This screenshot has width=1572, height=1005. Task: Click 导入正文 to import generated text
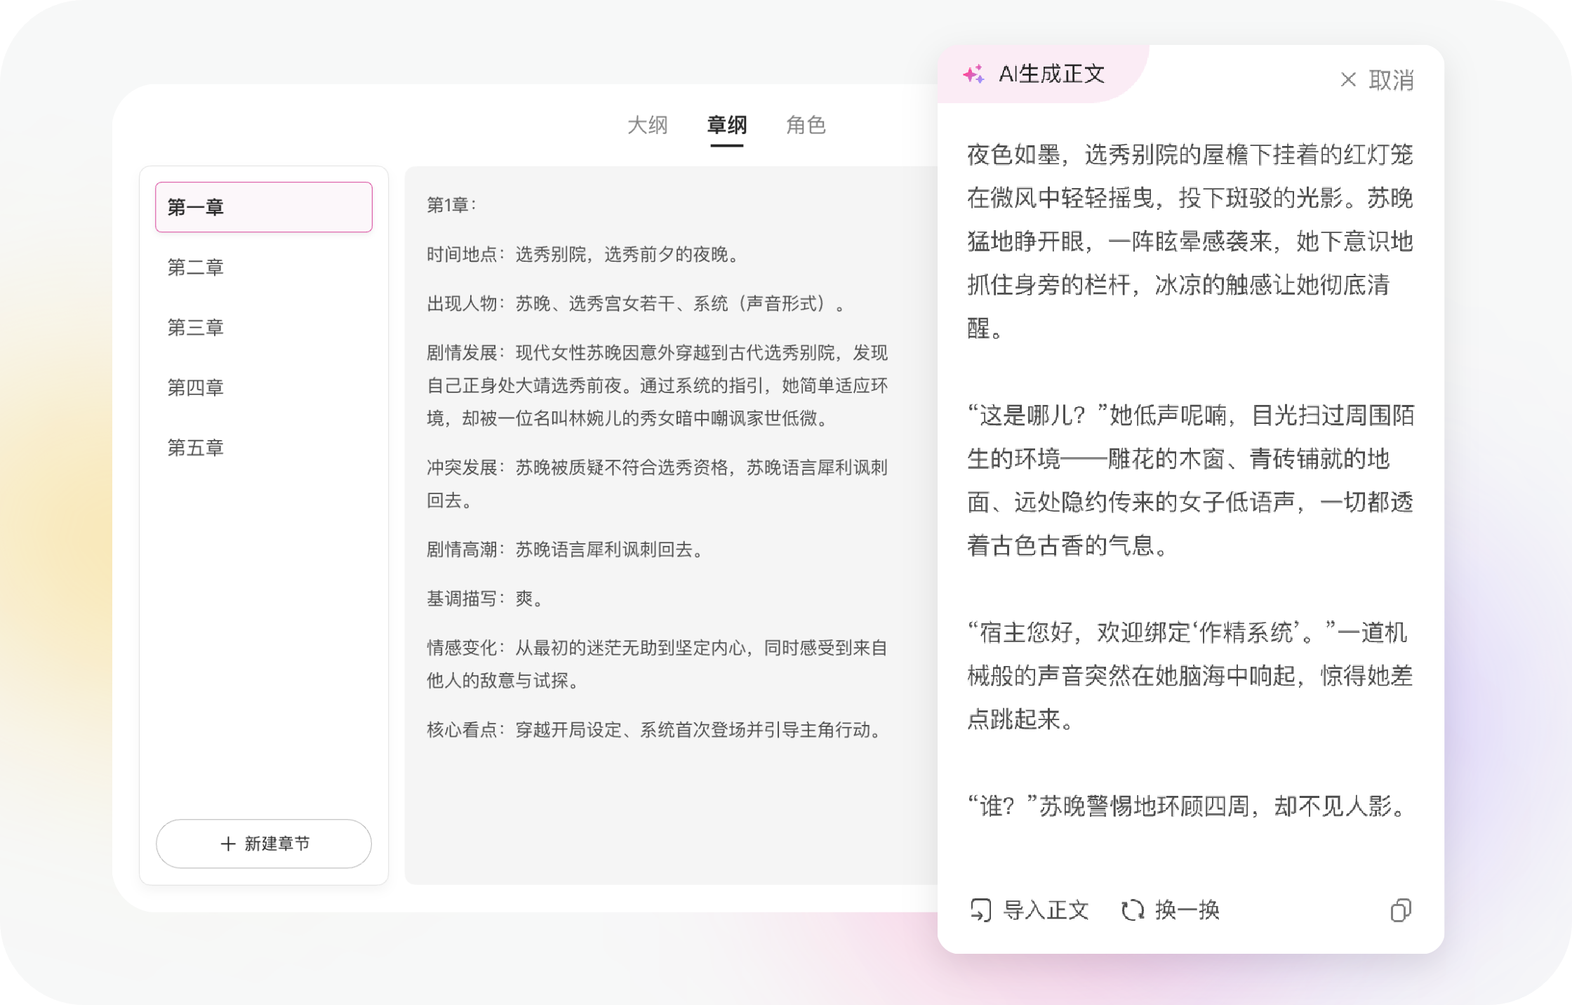click(1046, 910)
